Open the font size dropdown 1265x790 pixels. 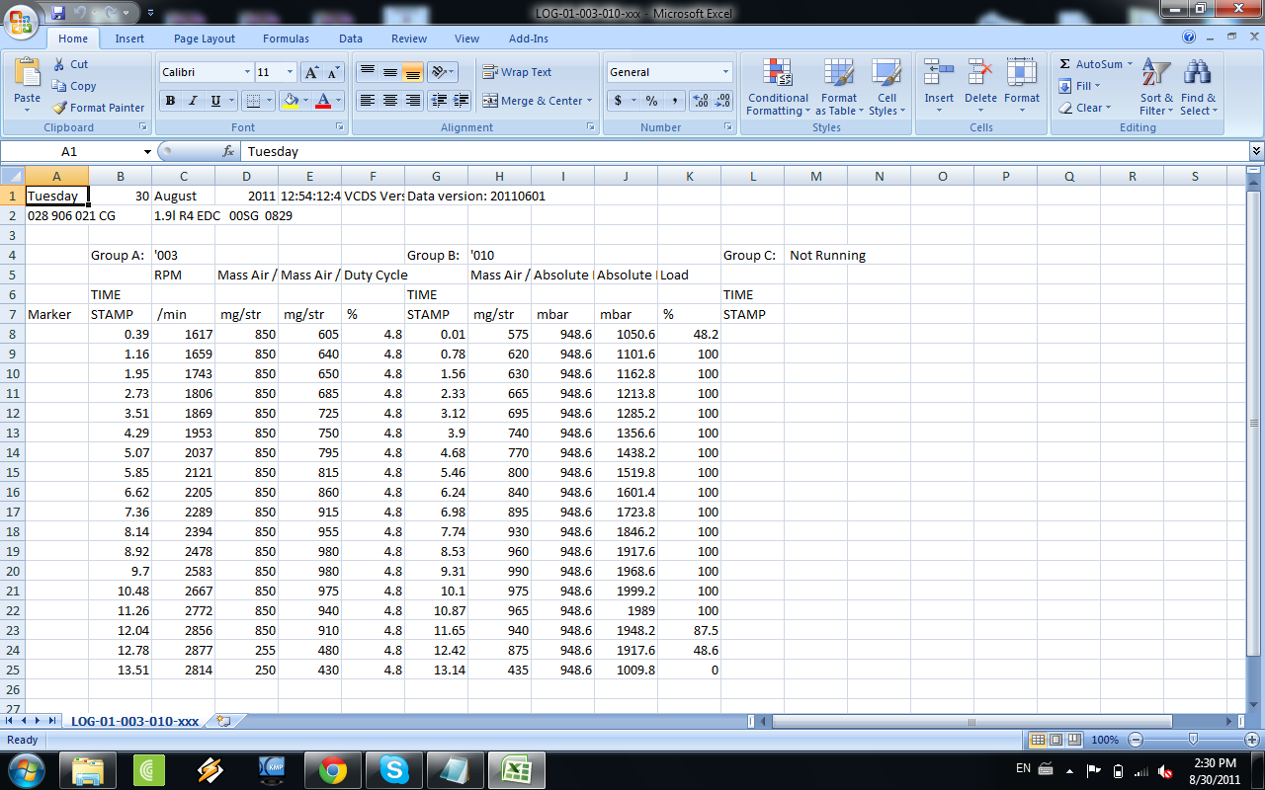pos(290,72)
